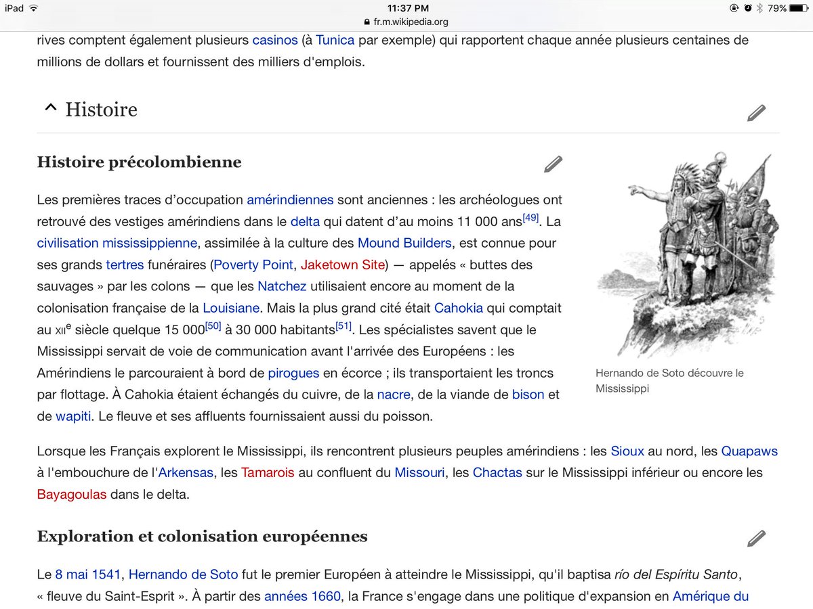Open the Quapaws link
The width and height of the screenshot is (813, 609).
click(x=749, y=451)
